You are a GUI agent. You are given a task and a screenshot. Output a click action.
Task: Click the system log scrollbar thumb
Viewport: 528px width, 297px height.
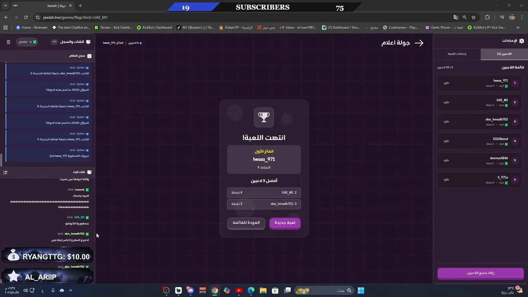[x=1, y=159]
